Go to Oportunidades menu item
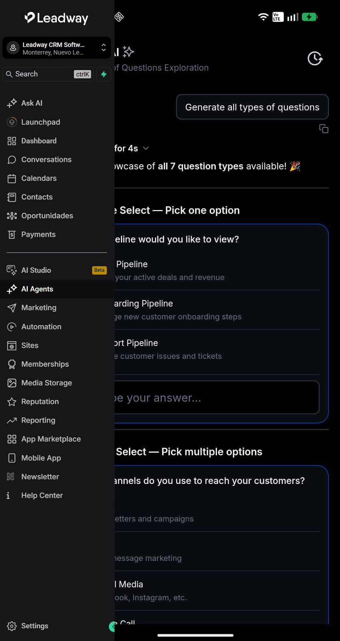340x641 pixels. click(x=56, y=216)
